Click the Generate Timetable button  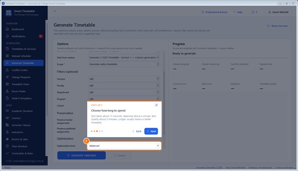point(81,155)
